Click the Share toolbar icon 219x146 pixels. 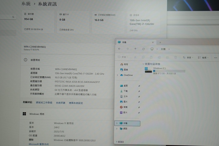(167, 57)
